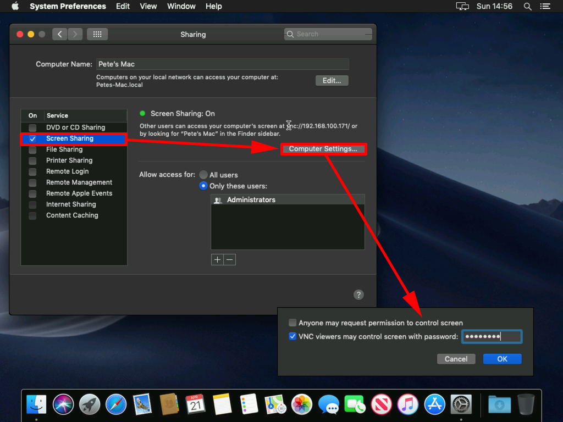
Task: Go forward in System Preferences
Action: click(75, 34)
